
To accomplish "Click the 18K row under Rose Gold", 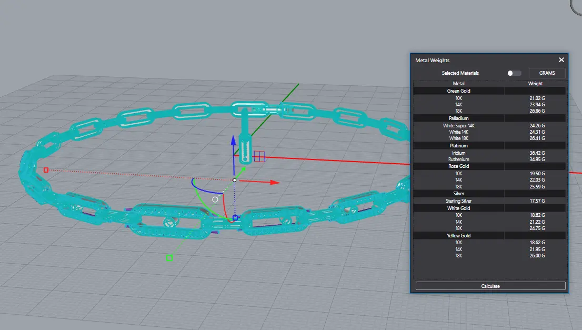I will click(x=489, y=187).
